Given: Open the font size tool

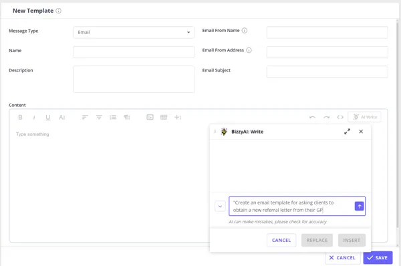Looking at the screenshot, I should [x=62, y=117].
